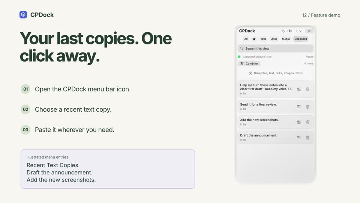Click the magnifier icon in search field

[241, 48]
